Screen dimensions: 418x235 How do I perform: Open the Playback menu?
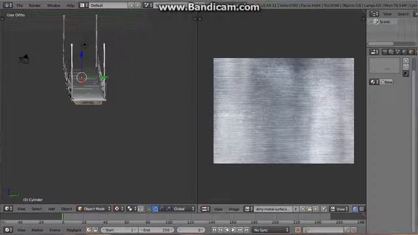click(74, 230)
